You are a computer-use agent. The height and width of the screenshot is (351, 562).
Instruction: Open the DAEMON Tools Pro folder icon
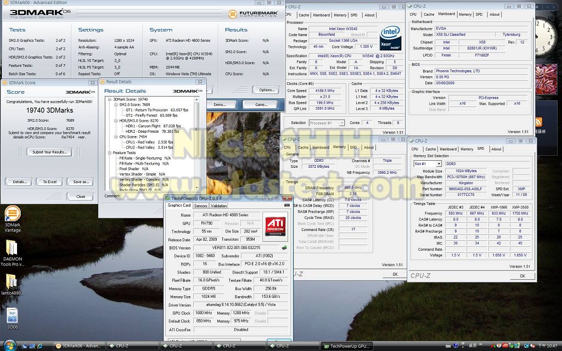[12, 250]
